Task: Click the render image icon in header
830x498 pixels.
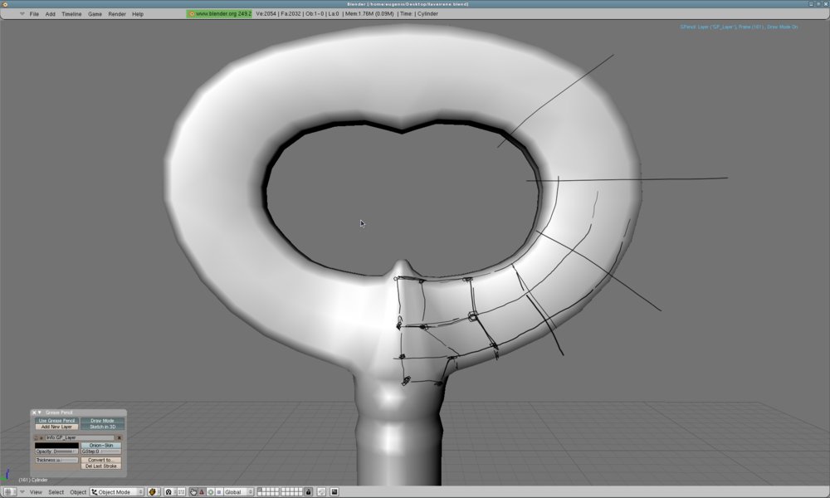Action: coord(334,491)
